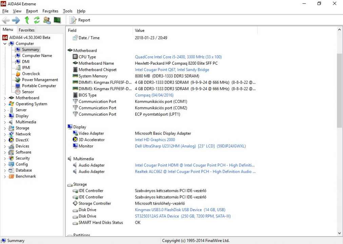Collapse the Computer tree node
This screenshot has height=244, width=343.
5,44
